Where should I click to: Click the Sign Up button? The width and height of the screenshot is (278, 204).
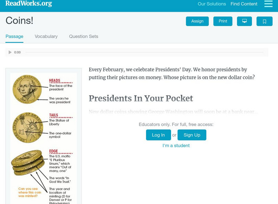[x=192, y=135]
